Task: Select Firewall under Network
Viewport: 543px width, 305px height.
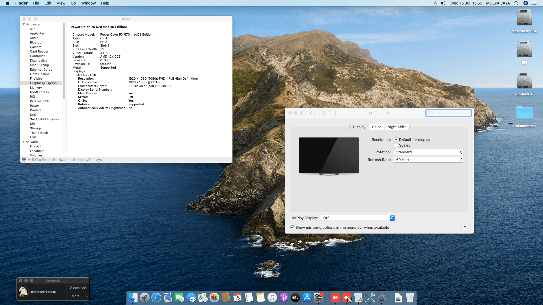Action: pyautogui.click(x=36, y=146)
